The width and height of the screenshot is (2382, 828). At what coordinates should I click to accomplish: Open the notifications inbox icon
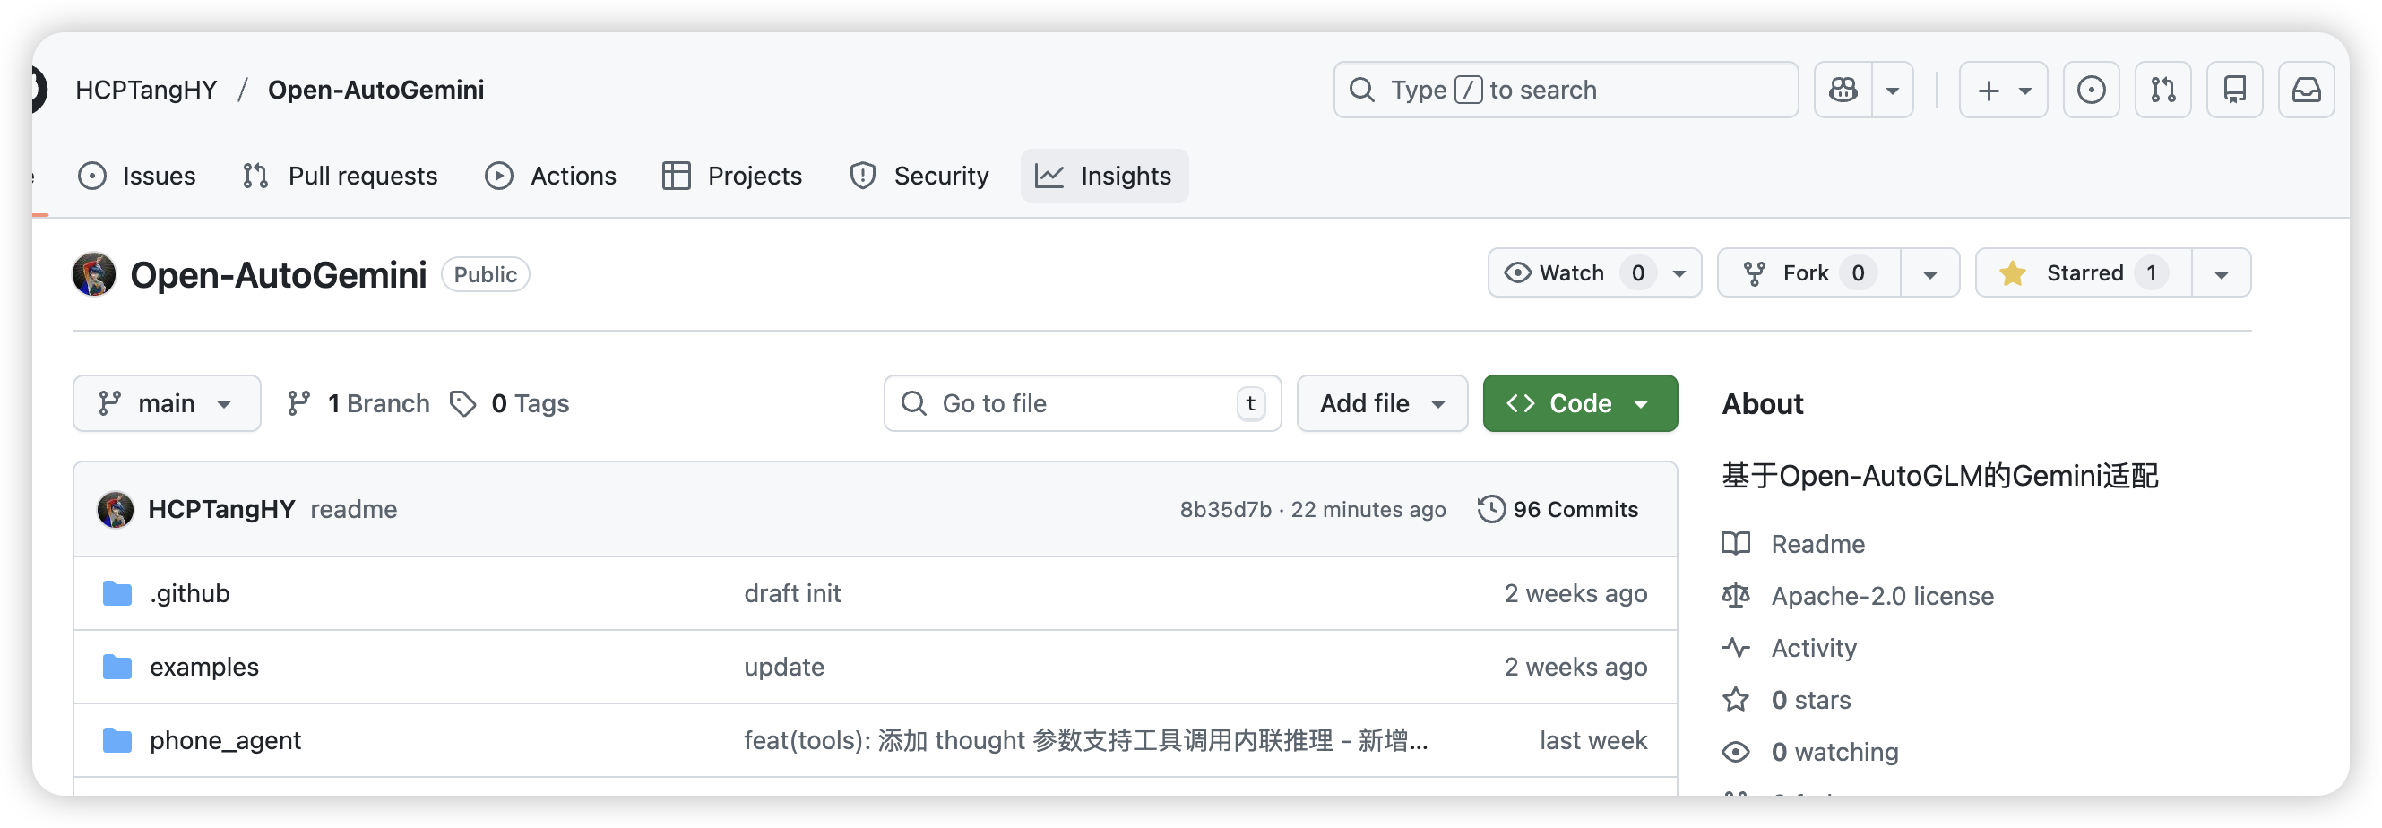[2306, 90]
